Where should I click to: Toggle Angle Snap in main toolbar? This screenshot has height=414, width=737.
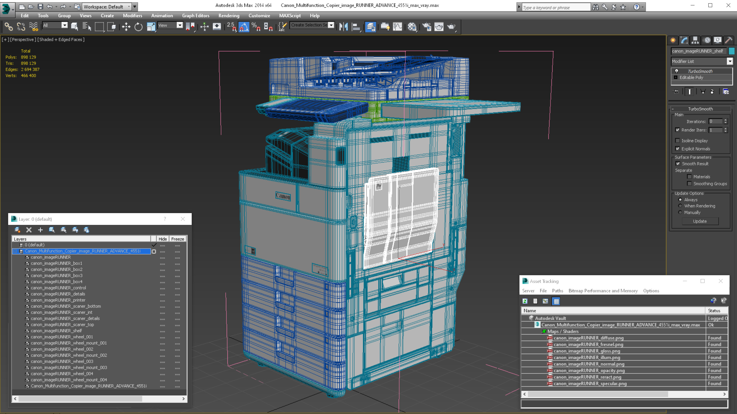click(x=244, y=27)
